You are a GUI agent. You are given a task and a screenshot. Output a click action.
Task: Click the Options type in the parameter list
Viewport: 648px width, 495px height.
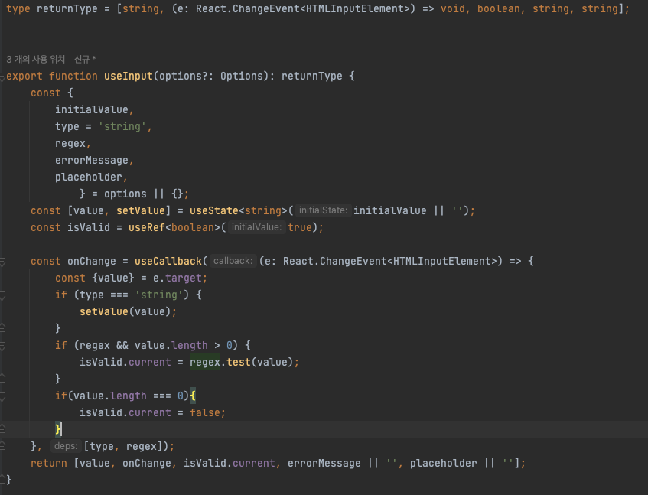(x=242, y=76)
